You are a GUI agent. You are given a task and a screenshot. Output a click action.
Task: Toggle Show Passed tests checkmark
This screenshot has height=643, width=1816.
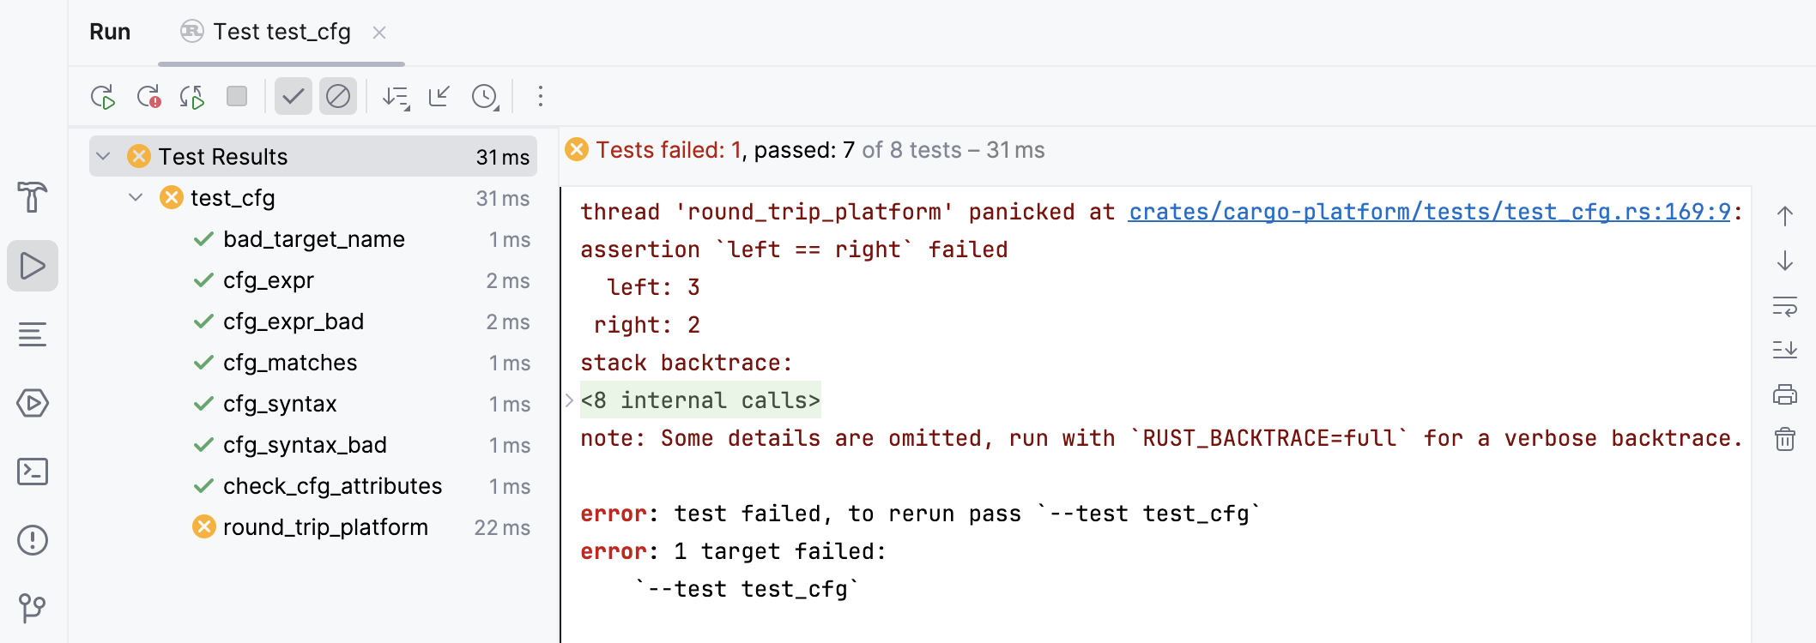293,97
